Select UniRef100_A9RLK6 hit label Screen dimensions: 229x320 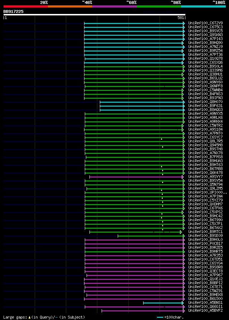click(x=205, y=118)
